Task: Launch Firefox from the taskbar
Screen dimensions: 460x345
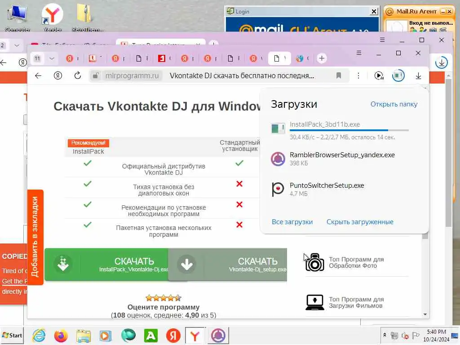Action: (61, 335)
